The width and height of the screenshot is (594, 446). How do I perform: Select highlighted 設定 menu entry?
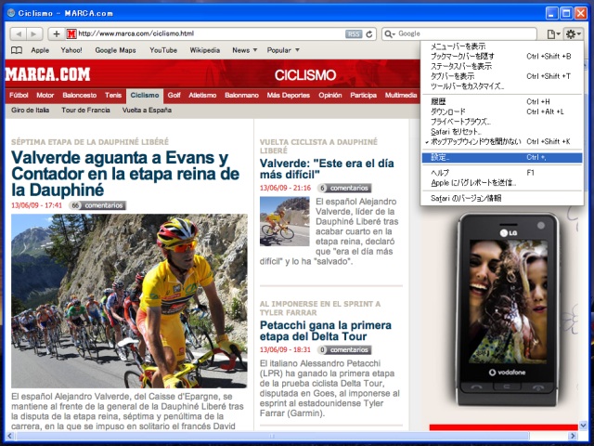[502, 157]
